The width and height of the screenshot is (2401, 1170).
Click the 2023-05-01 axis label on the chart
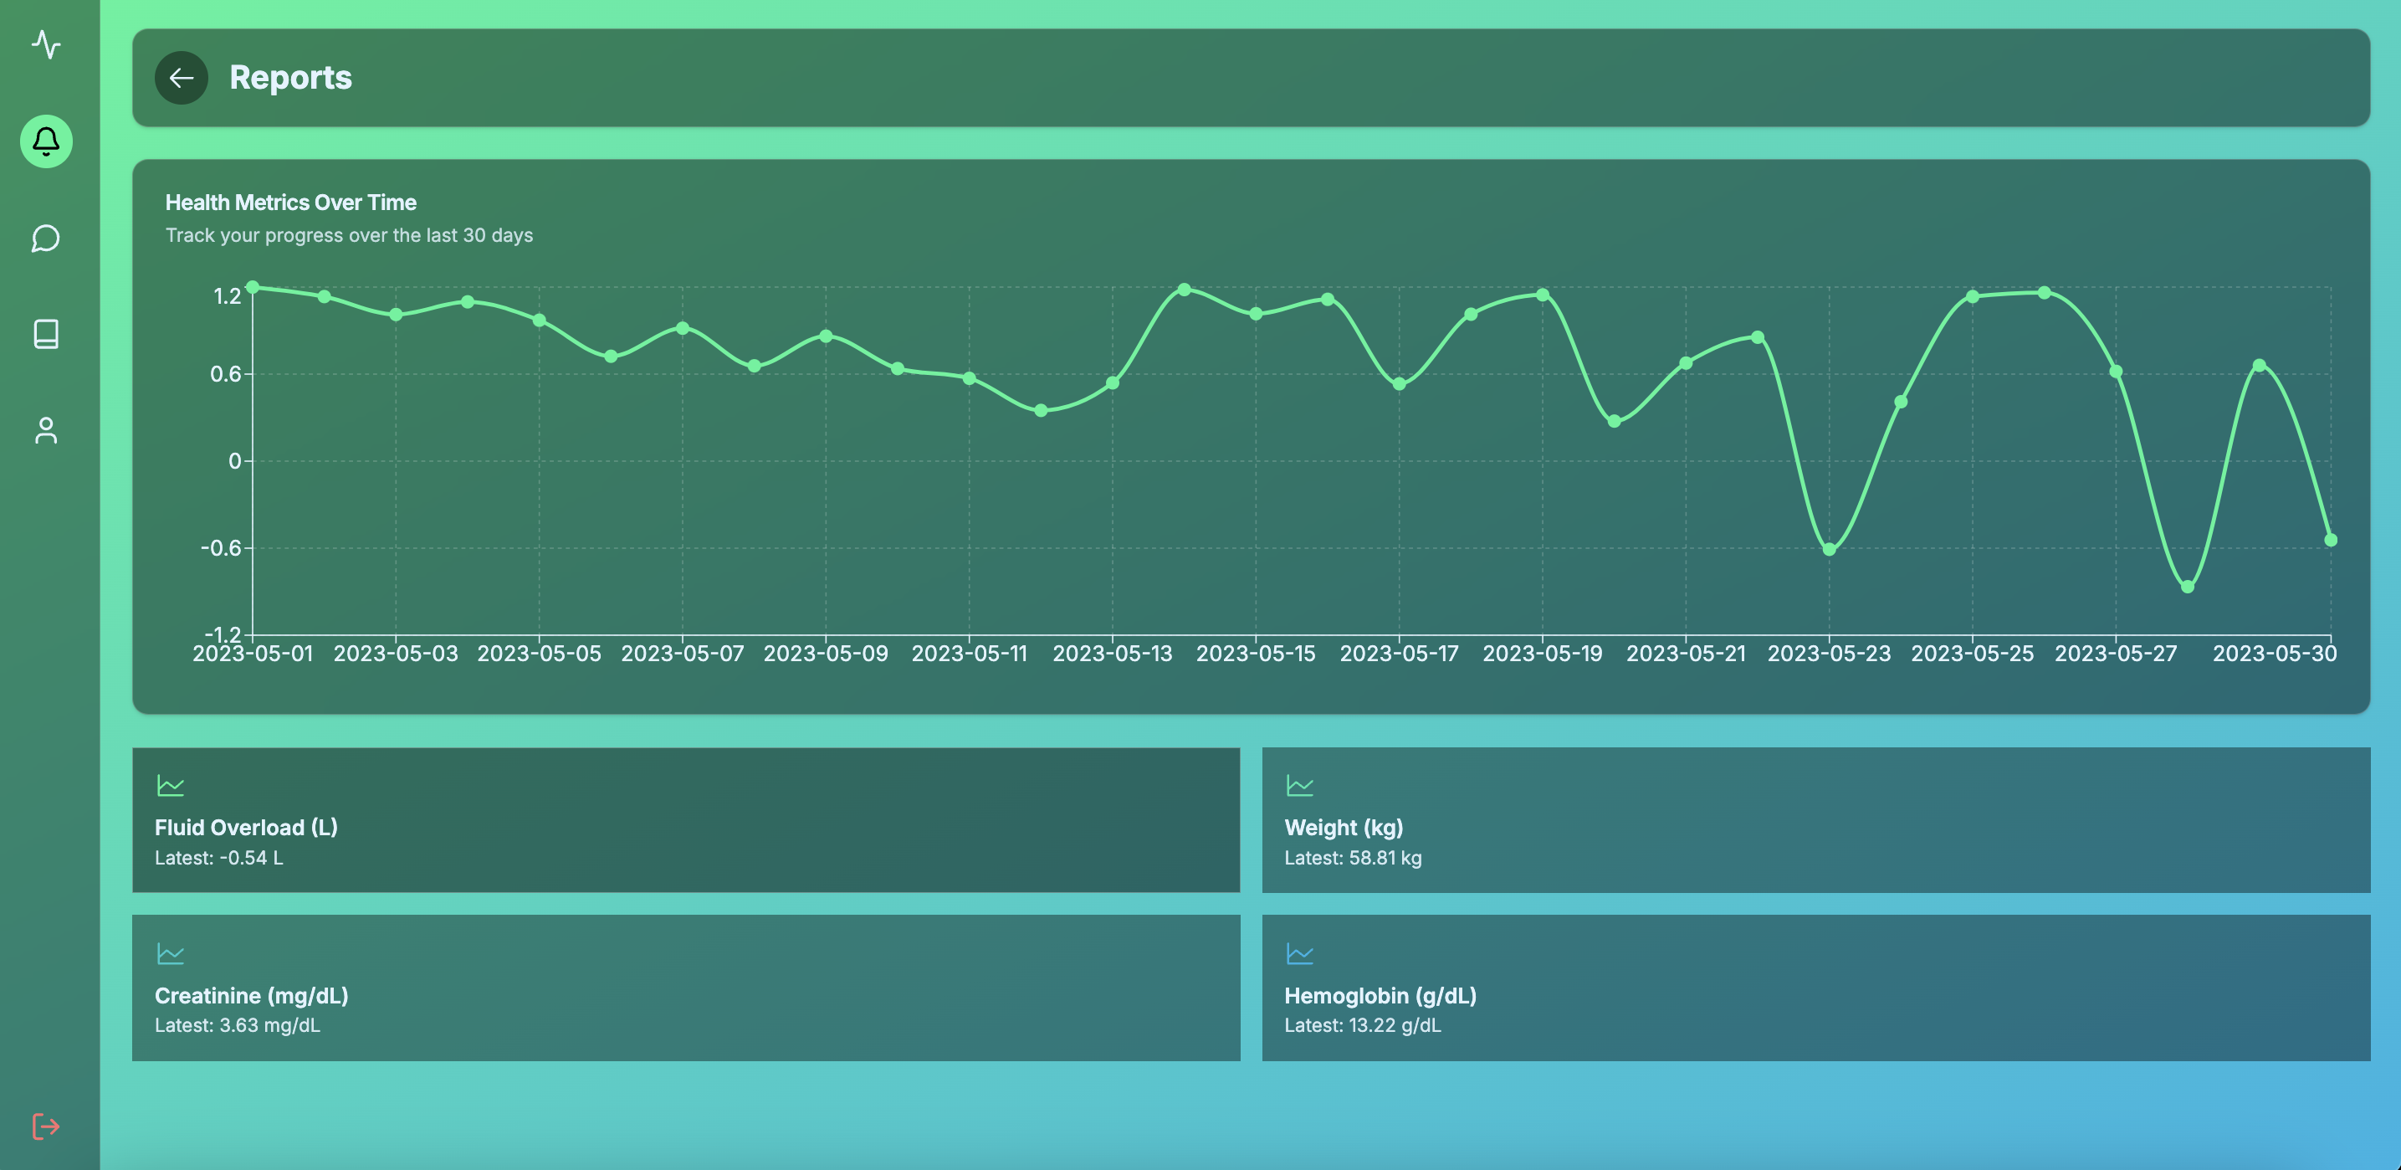[253, 653]
